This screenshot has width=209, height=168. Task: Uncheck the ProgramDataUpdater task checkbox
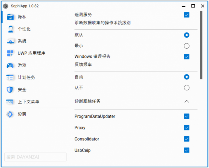[x=187, y=116]
